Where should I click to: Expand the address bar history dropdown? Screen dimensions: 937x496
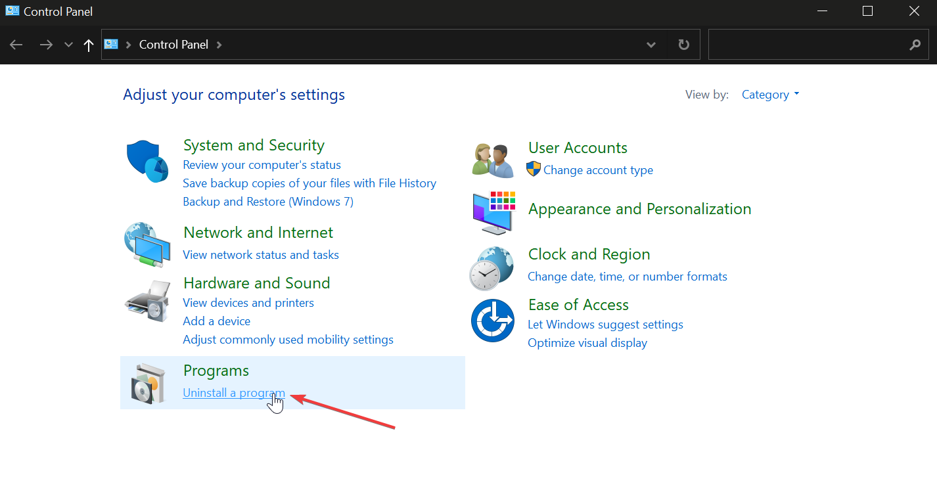[651, 45]
